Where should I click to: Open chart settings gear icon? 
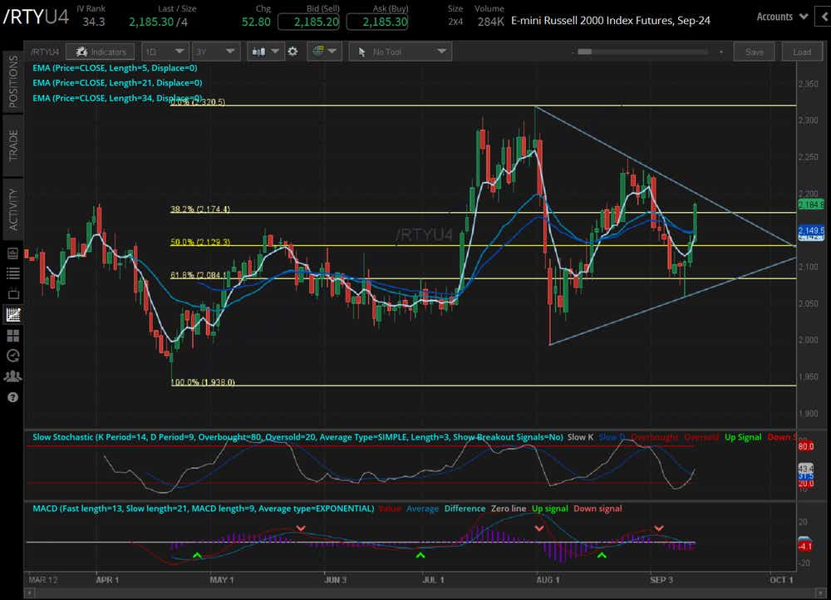tap(293, 52)
